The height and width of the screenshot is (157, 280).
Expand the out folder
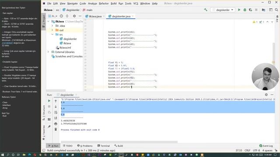[52, 30]
